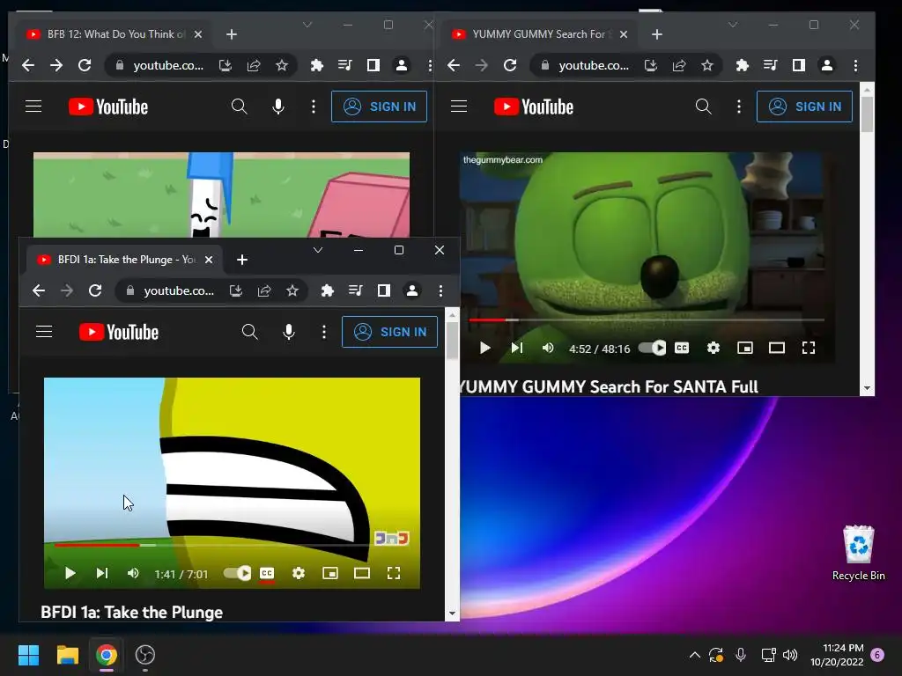The height and width of the screenshot is (676, 902).
Task: Skip to next video in BFDI 1a player
Action: [x=102, y=573]
